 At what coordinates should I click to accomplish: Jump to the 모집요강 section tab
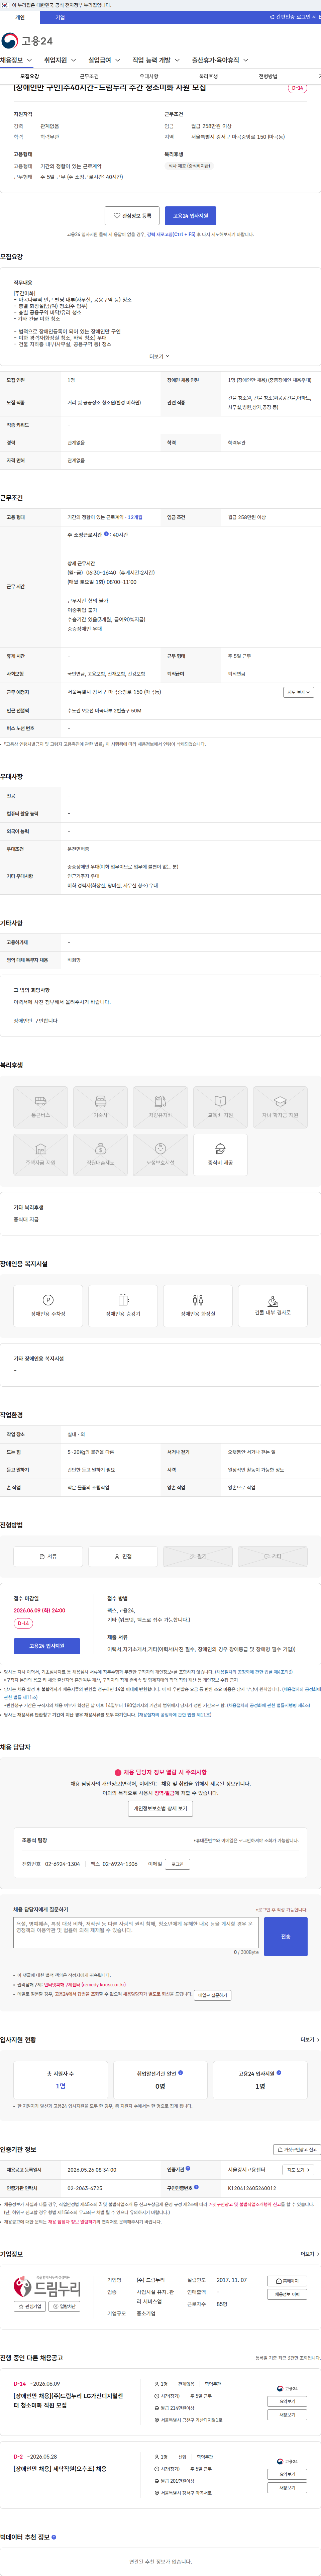click(30, 76)
